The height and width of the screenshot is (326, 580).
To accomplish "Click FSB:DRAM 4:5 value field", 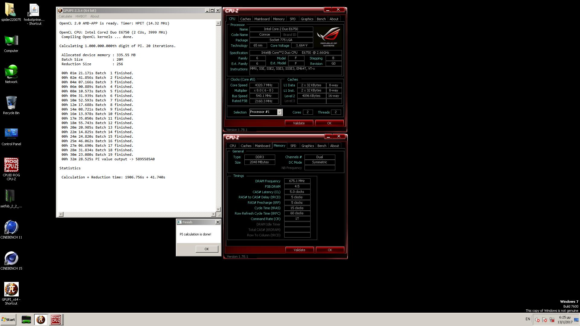I will [x=297, y=187].
